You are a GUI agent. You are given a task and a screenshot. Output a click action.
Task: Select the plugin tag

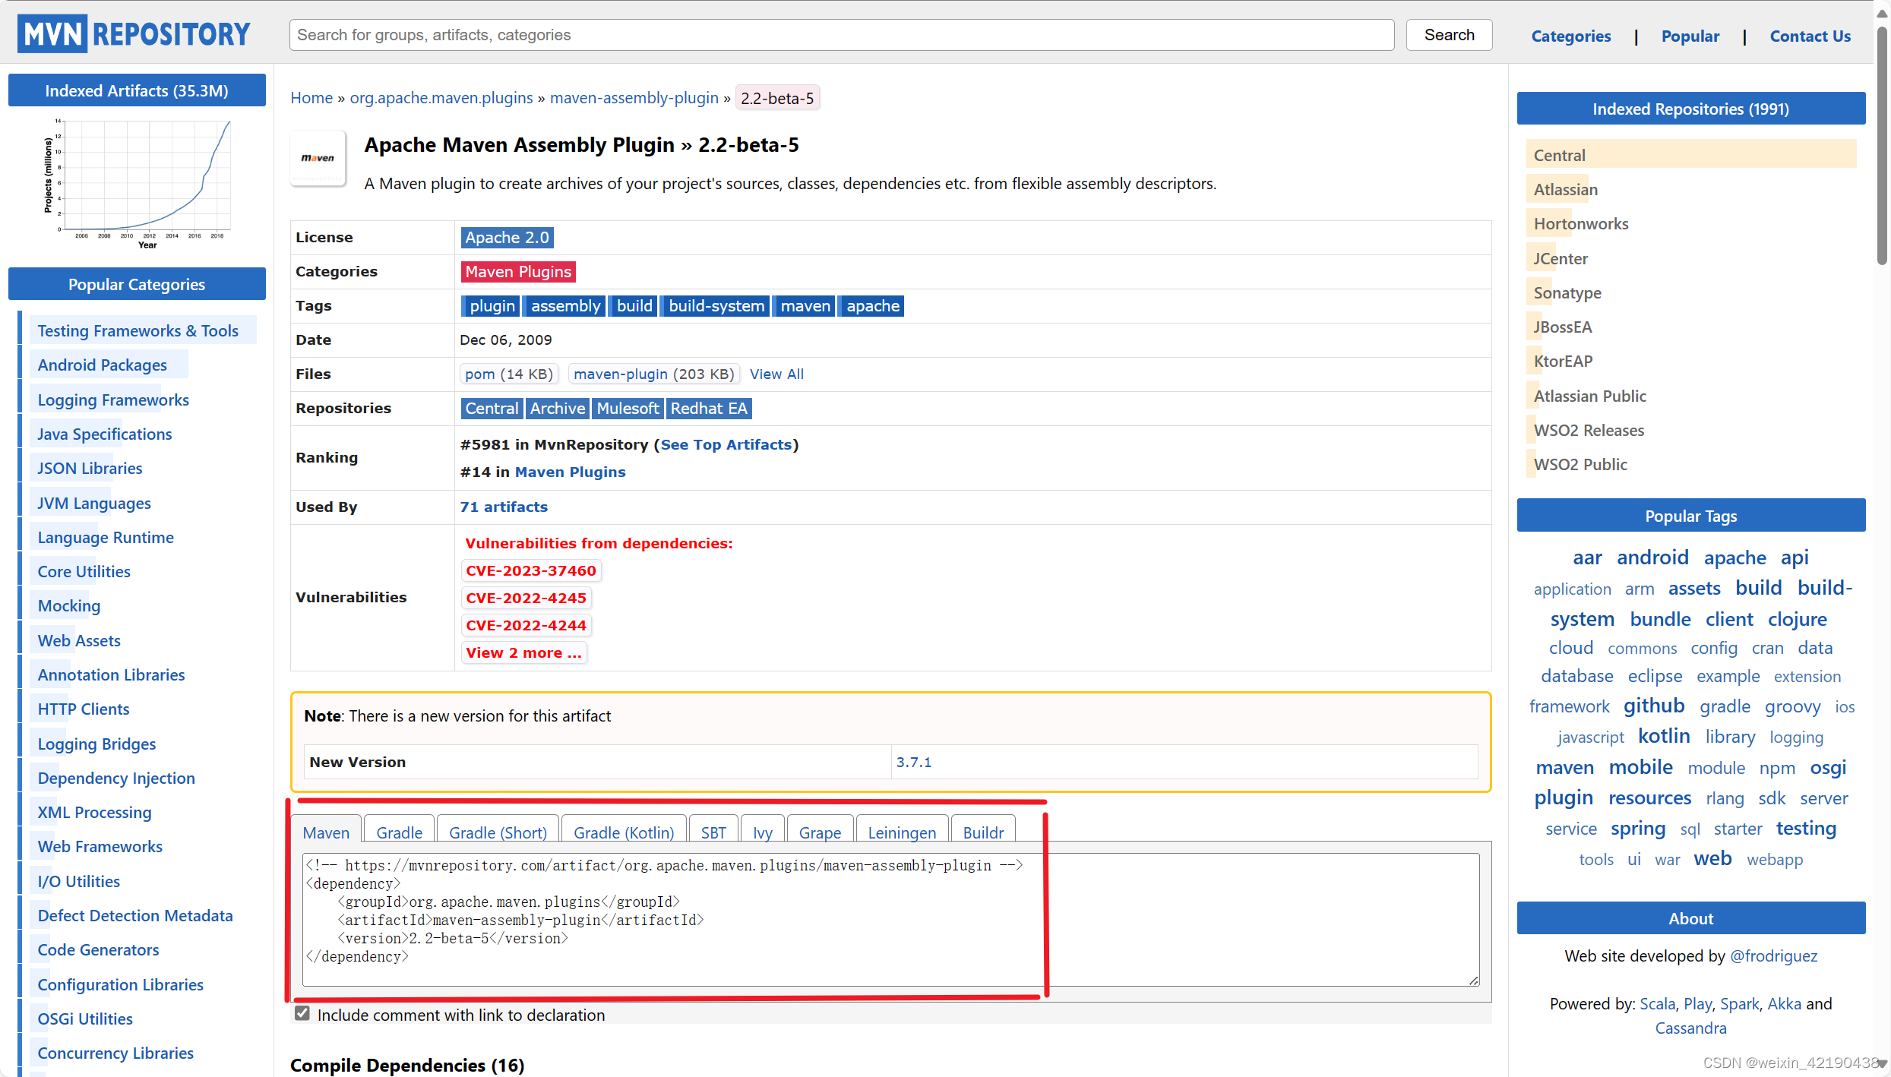(x=492, y=306)
